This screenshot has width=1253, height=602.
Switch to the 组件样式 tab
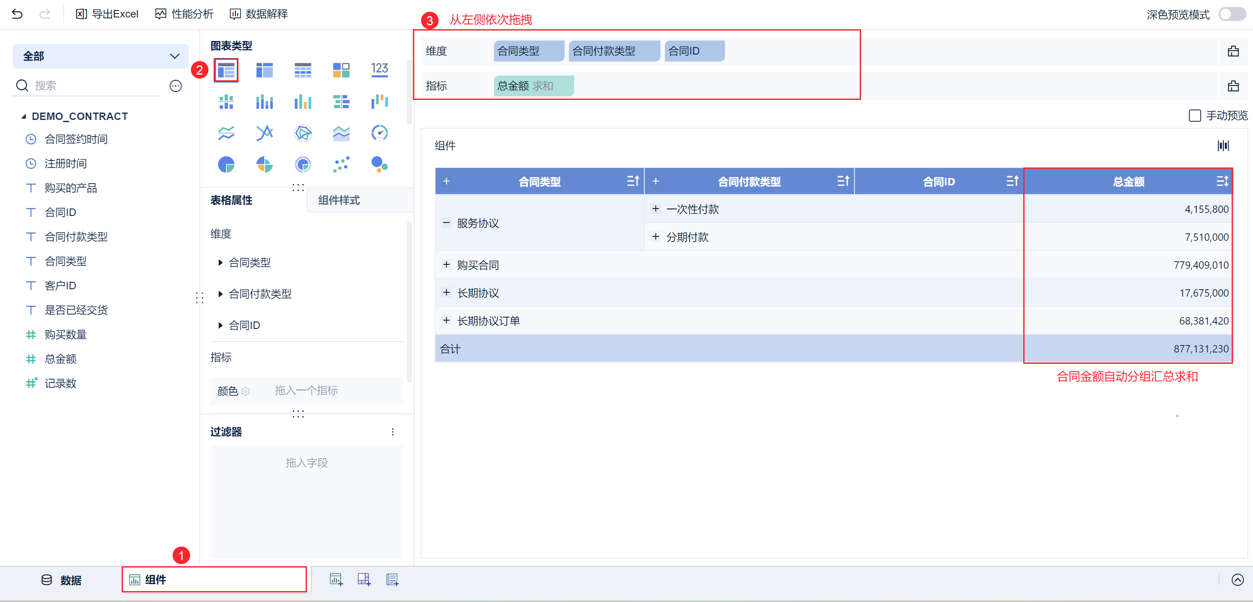[339, 201]
